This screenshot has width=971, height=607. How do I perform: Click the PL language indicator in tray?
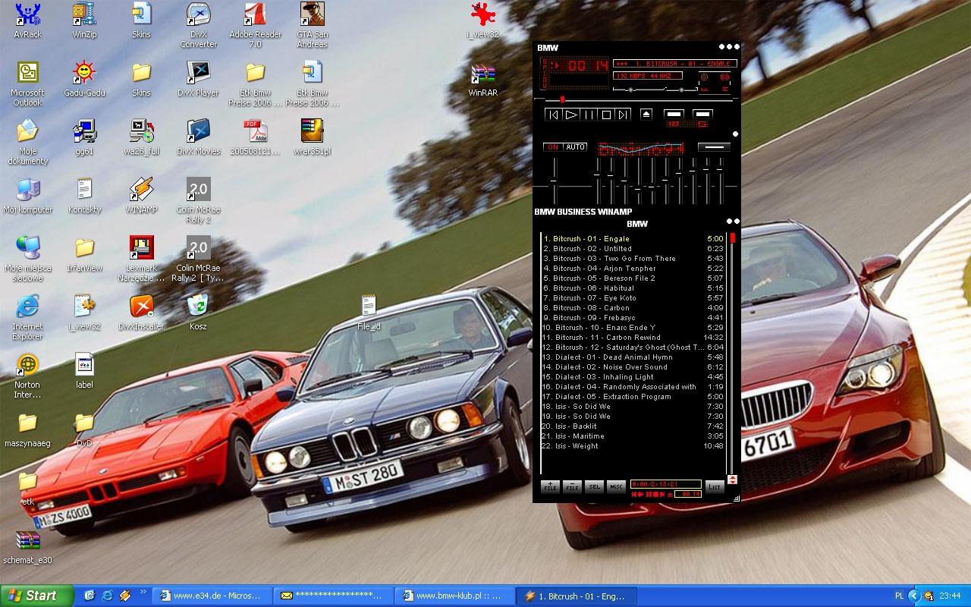click(x=899, y=596)
